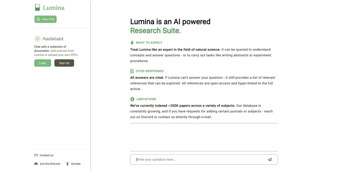Click the Lumina brand name text
Image resolution: width=347 pixels, height=172 pixels.
(x=54, y=8)
